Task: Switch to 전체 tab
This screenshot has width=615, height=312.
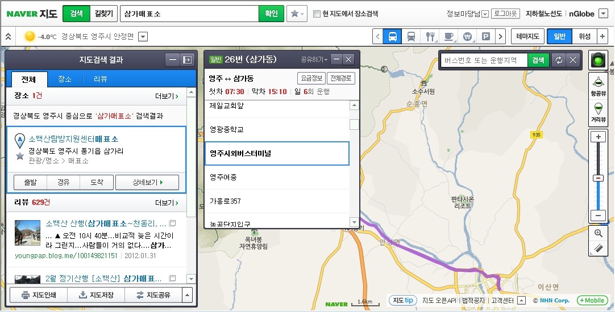Action: click(x=28, y=79)
